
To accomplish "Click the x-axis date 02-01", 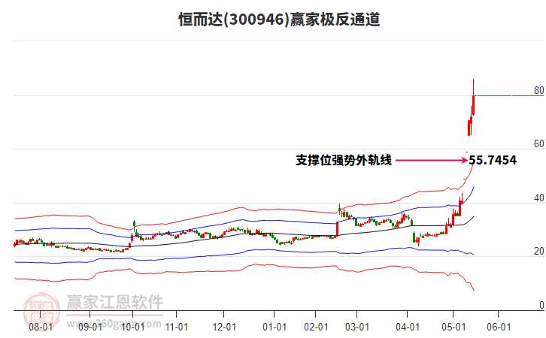I will pyautogui.click(x=316, y=327).
